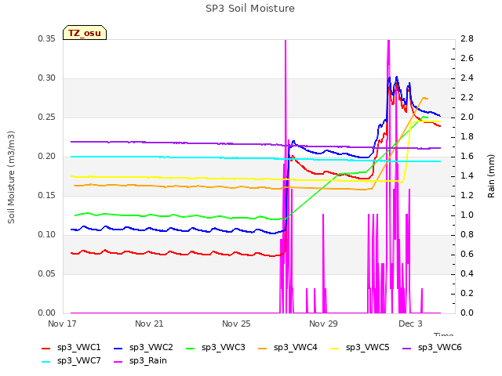
Task: Click the 2.4 right axis value
Action: 467,78
